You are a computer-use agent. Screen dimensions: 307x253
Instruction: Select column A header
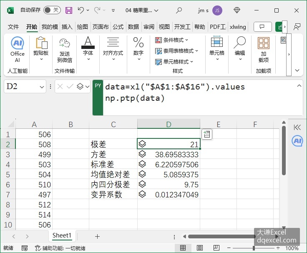pos(34,124)
